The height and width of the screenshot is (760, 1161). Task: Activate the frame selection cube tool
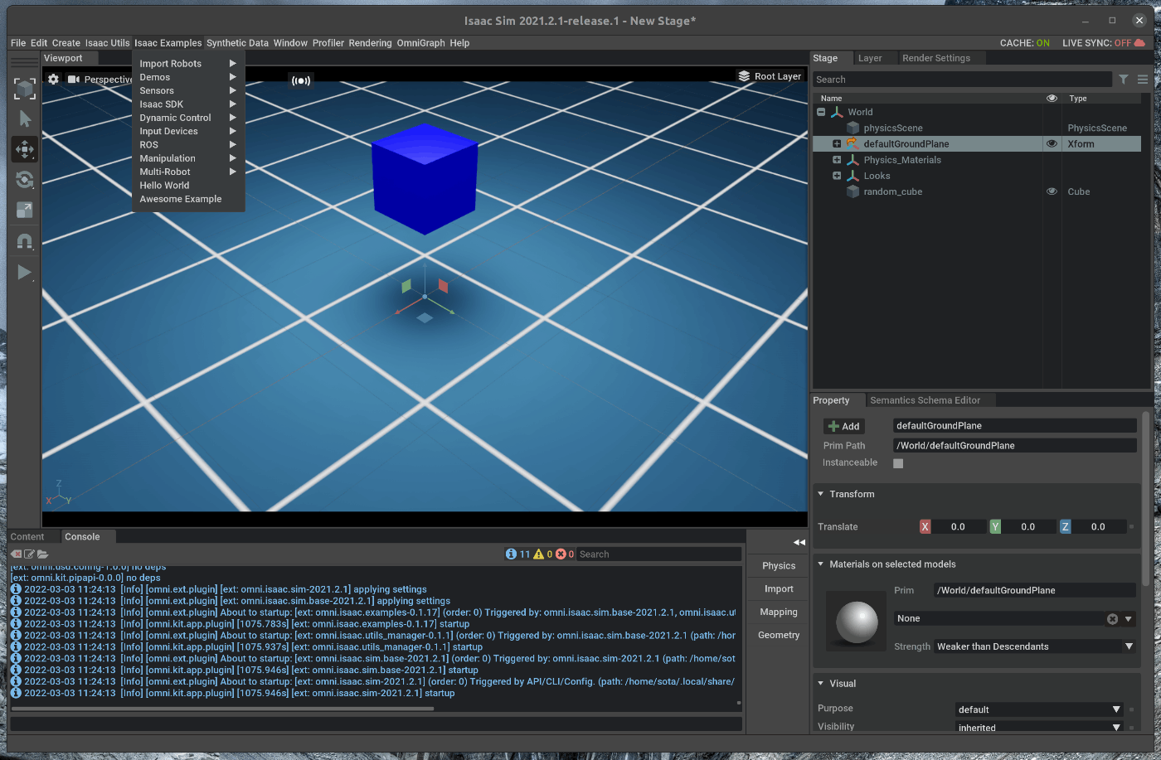click(x=25, y=89)
